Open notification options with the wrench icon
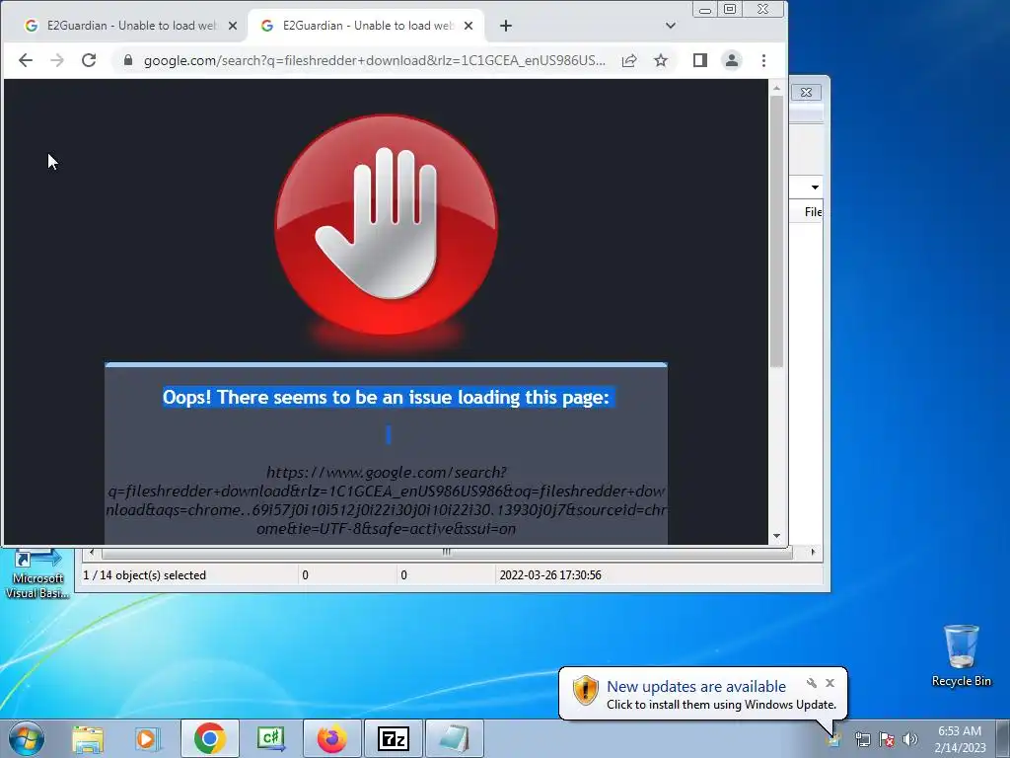The width and height of the screenshot is (1010, 758). tap(812, 683)
